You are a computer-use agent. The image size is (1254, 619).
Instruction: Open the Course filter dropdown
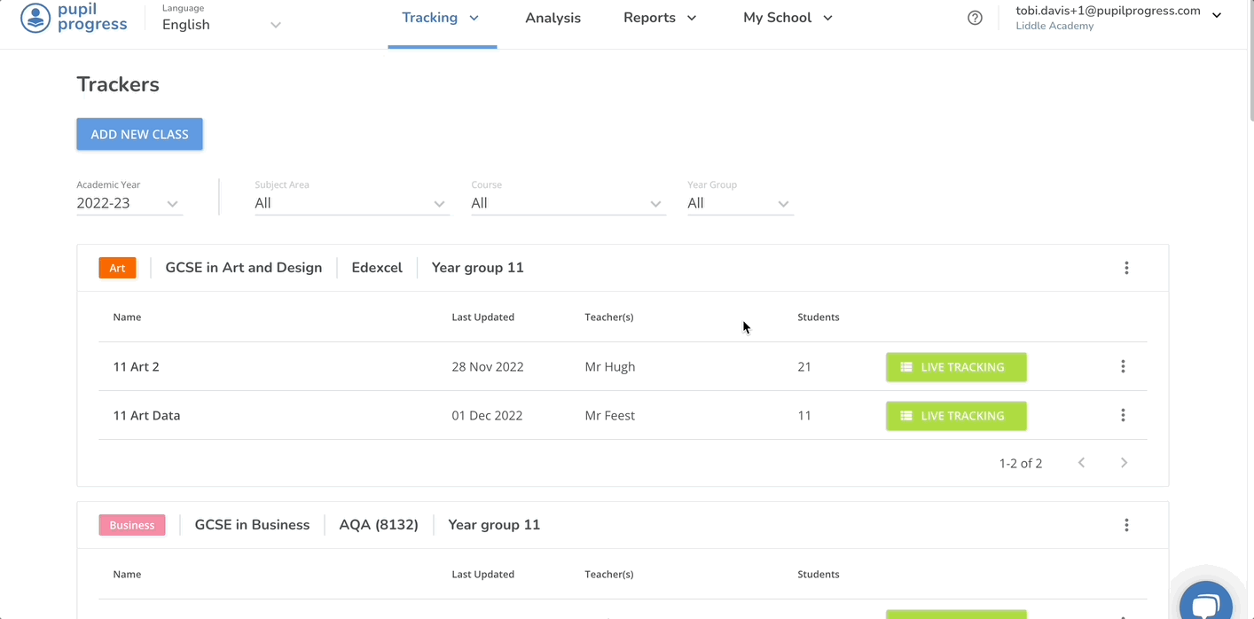[568, 203]
